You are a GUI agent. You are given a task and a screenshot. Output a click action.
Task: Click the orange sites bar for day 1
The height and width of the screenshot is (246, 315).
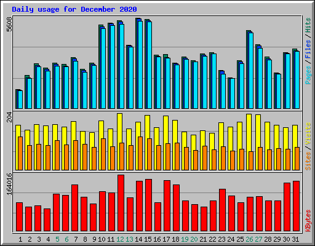point(20,153)
